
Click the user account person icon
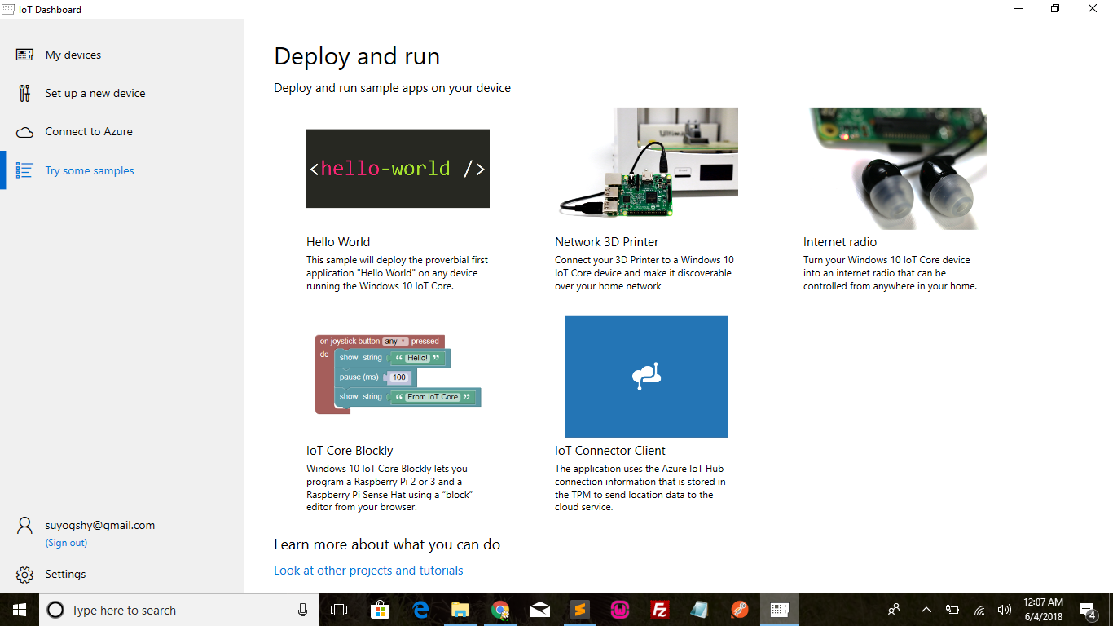click(24, 526)
